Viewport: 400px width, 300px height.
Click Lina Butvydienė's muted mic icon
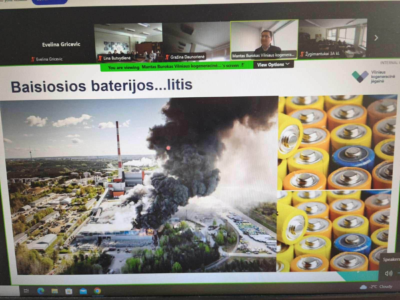(x=100, y=58)
